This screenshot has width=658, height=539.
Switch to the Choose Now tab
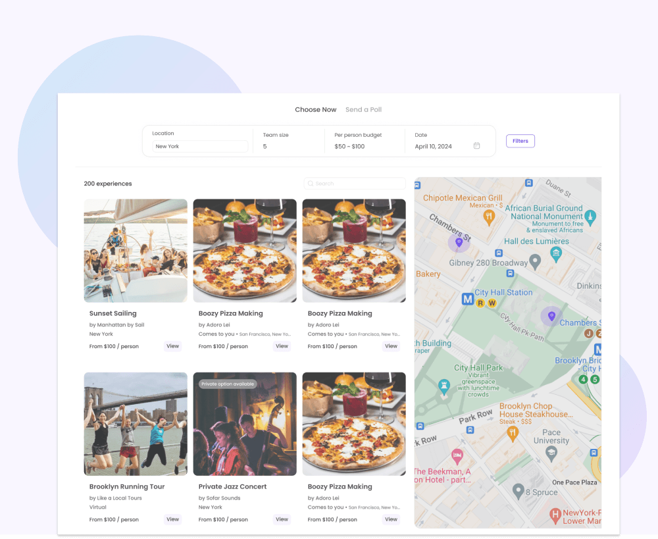(316, 109)
